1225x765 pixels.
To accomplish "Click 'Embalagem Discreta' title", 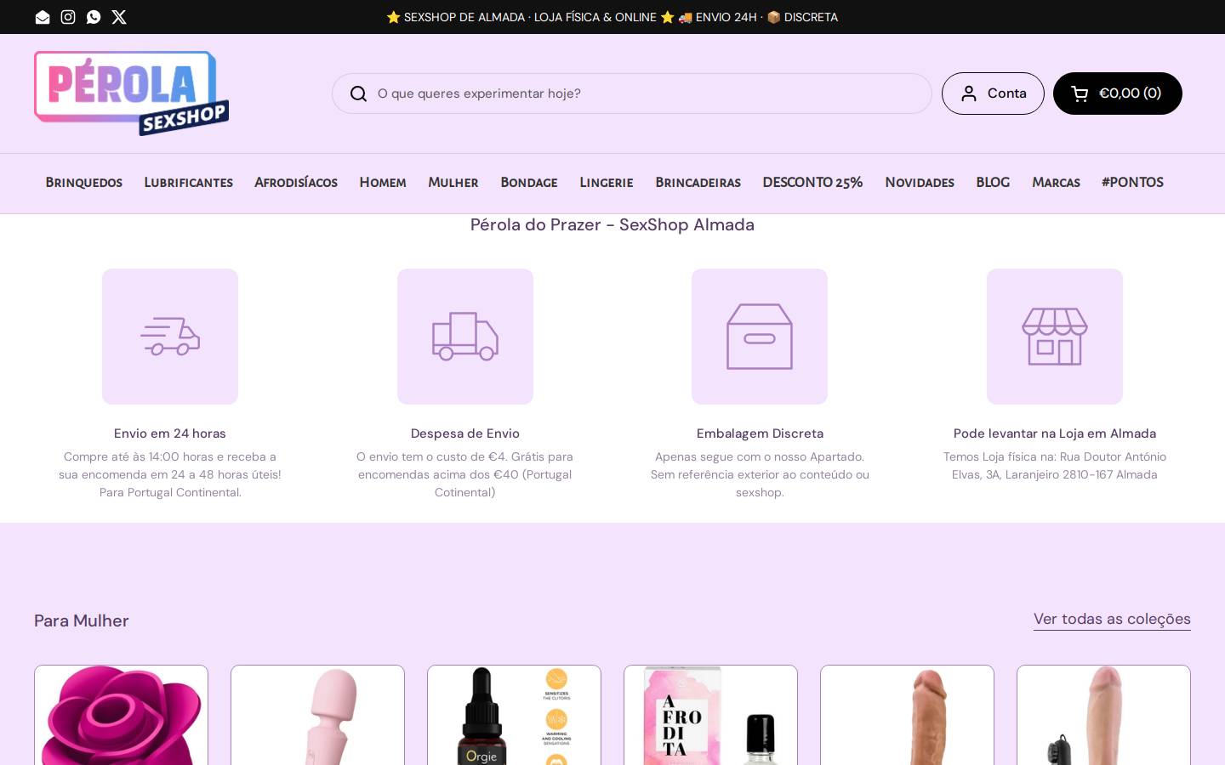I will point(760,433).
